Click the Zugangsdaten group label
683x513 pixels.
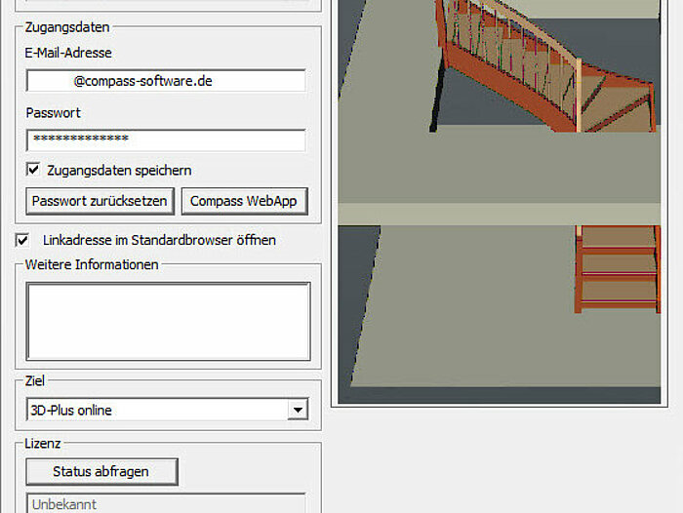click(67, 27)
